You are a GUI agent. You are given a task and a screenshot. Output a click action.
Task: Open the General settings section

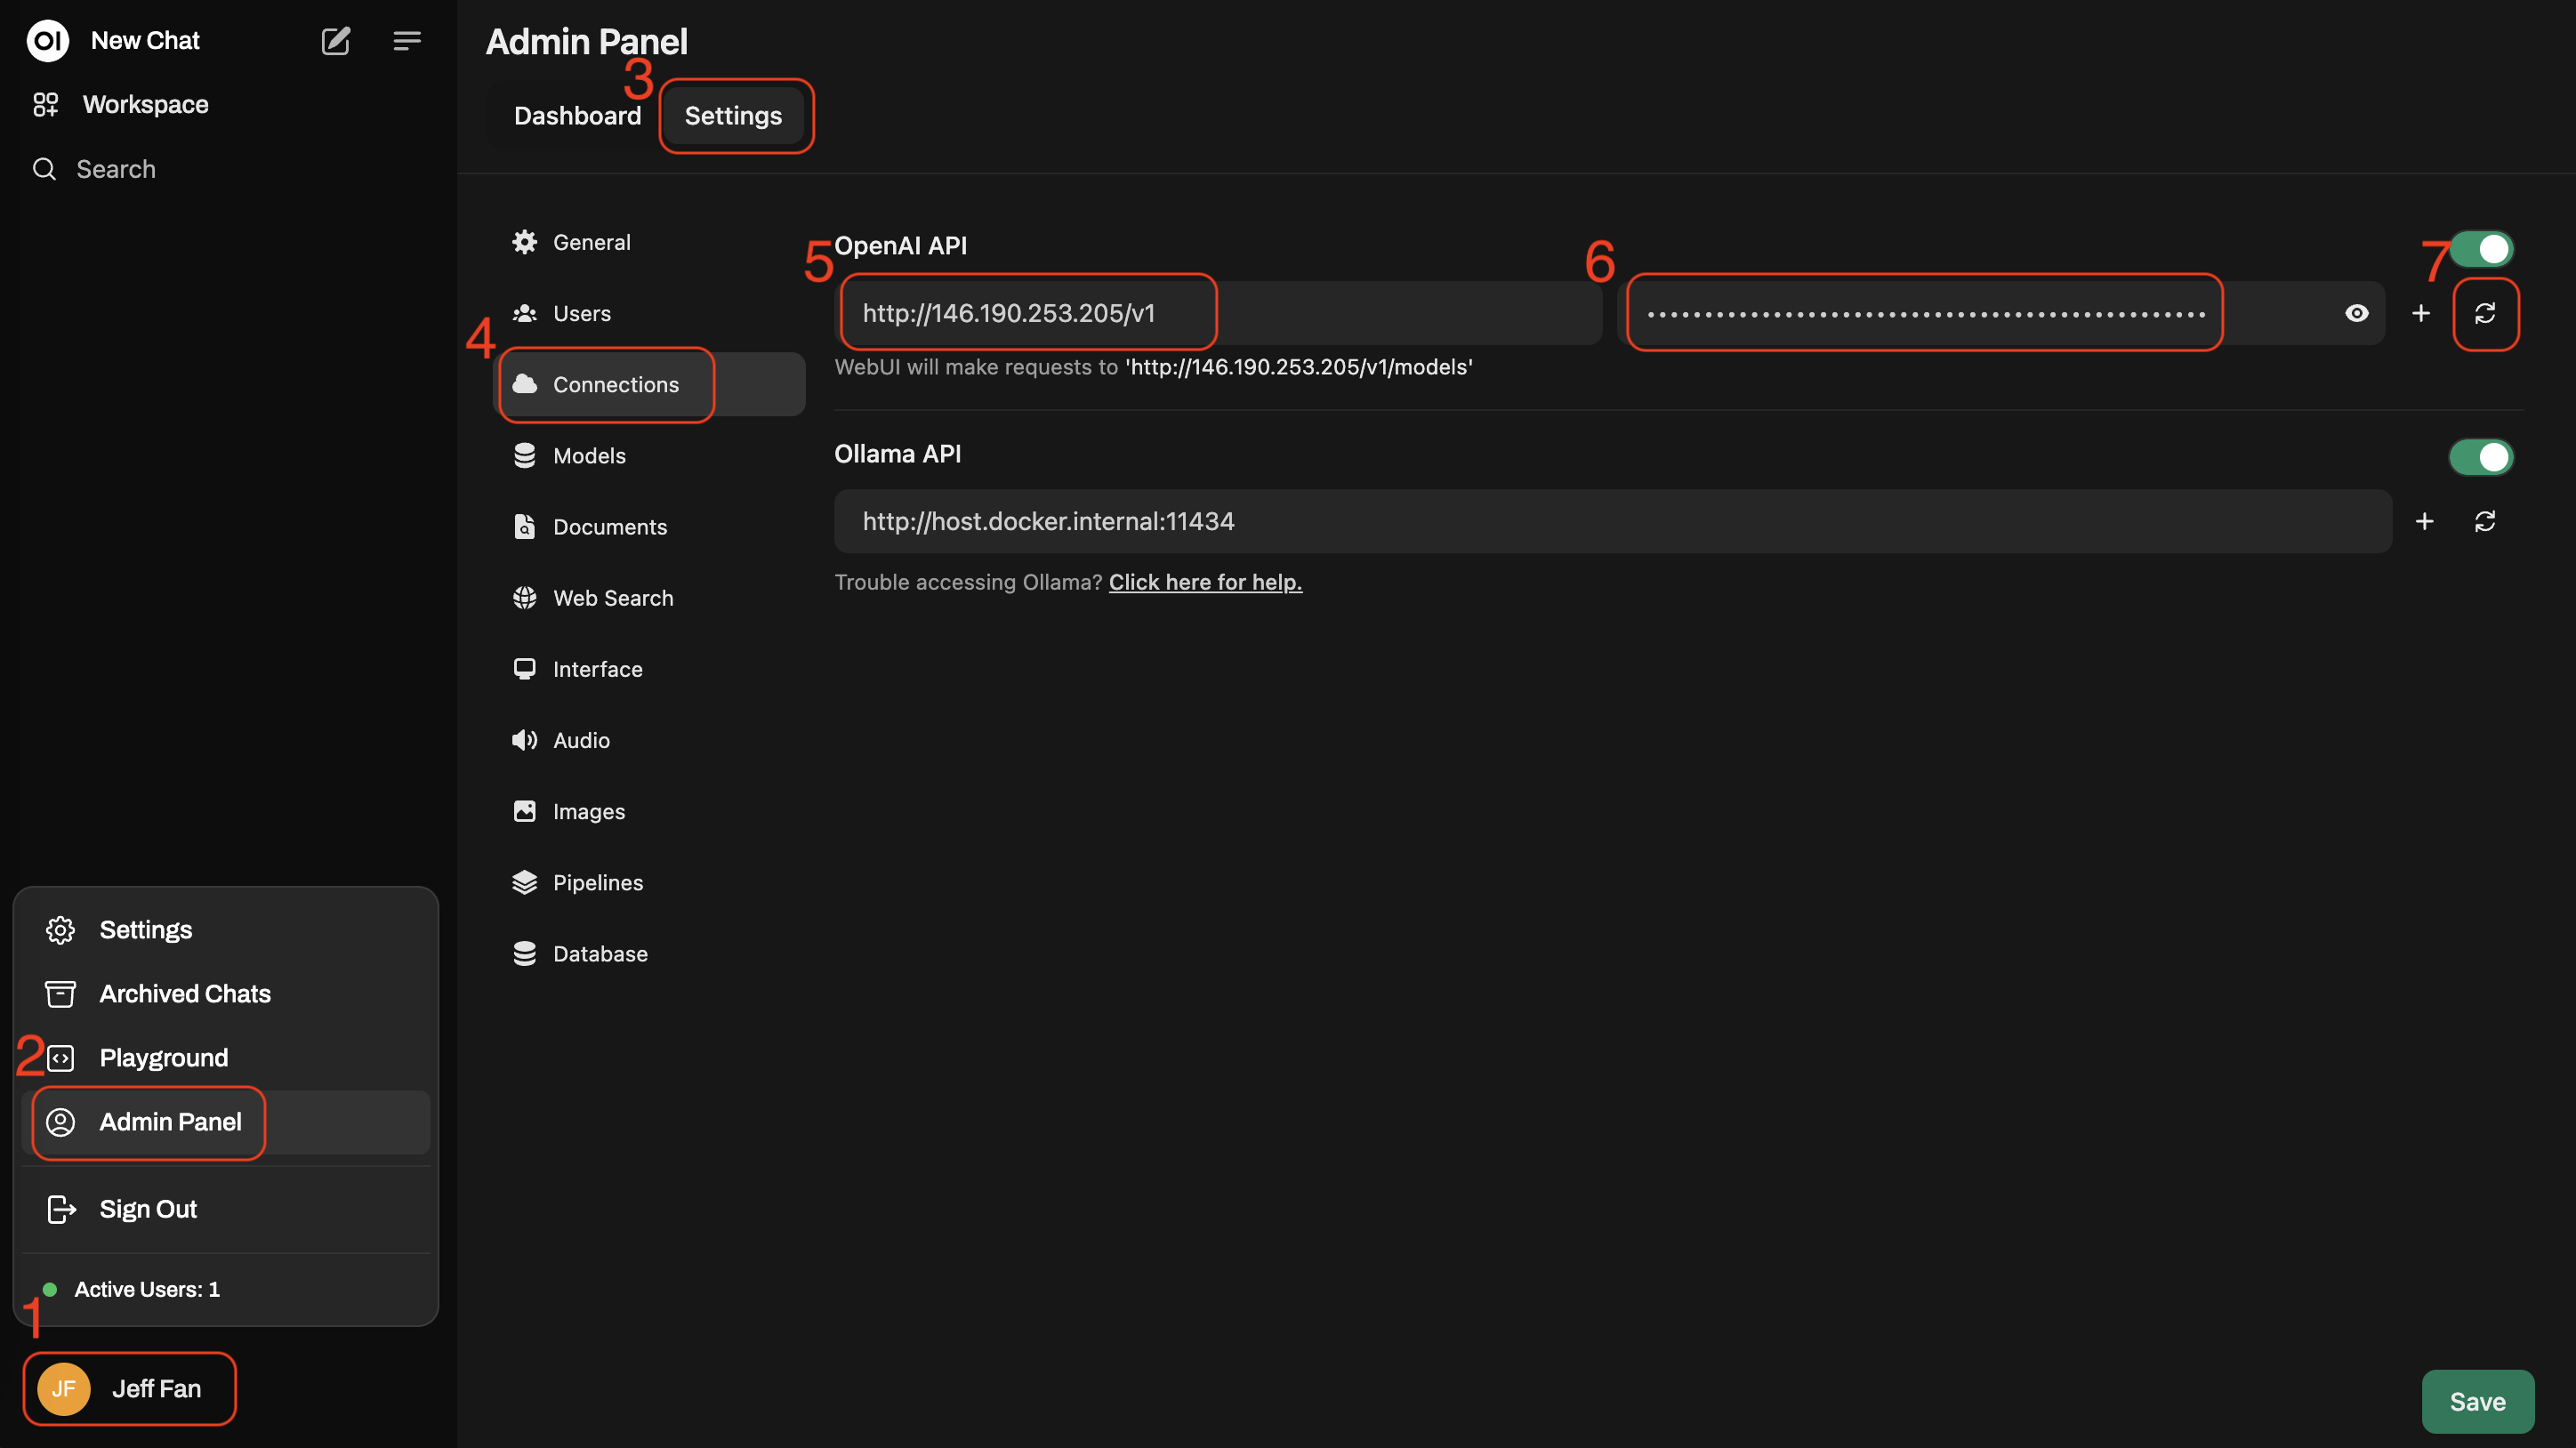pos(592,241)
